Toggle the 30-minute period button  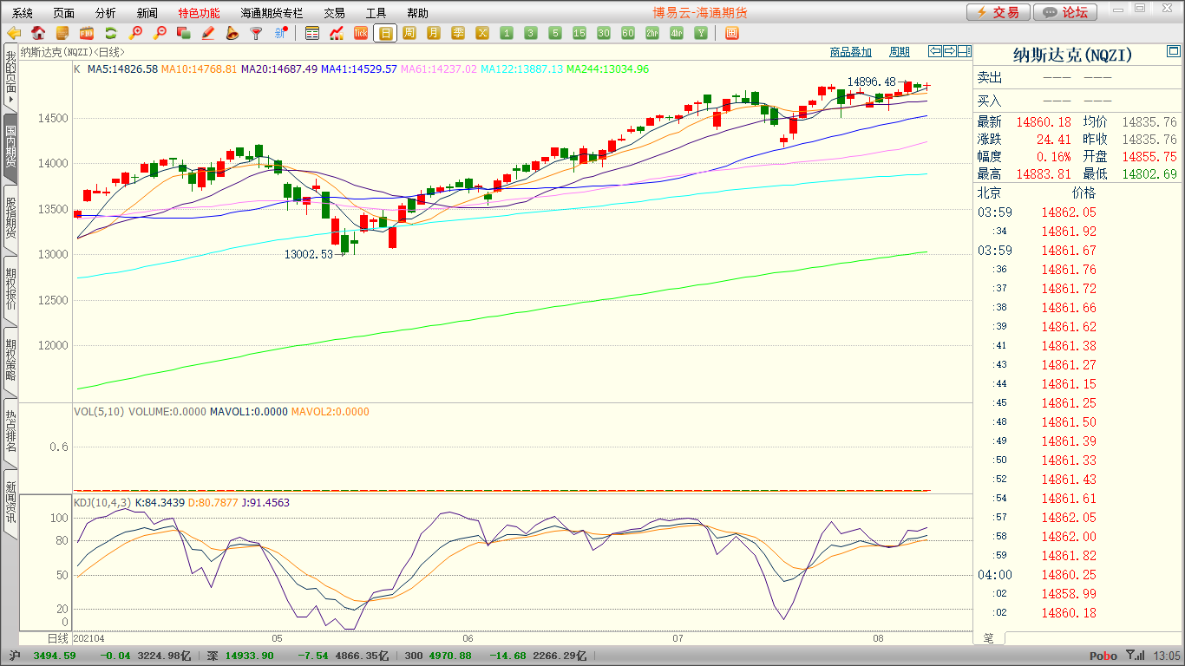point(604,33)
